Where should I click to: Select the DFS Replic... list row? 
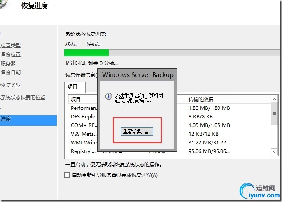click(x=83, y=116)
